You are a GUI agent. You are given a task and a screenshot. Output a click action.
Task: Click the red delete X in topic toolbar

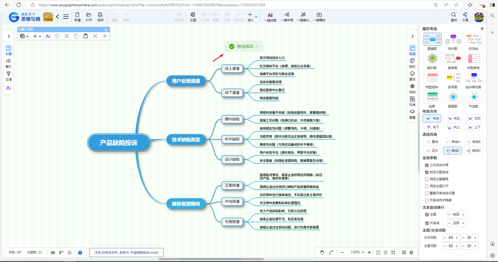click(x=95, y=36)
